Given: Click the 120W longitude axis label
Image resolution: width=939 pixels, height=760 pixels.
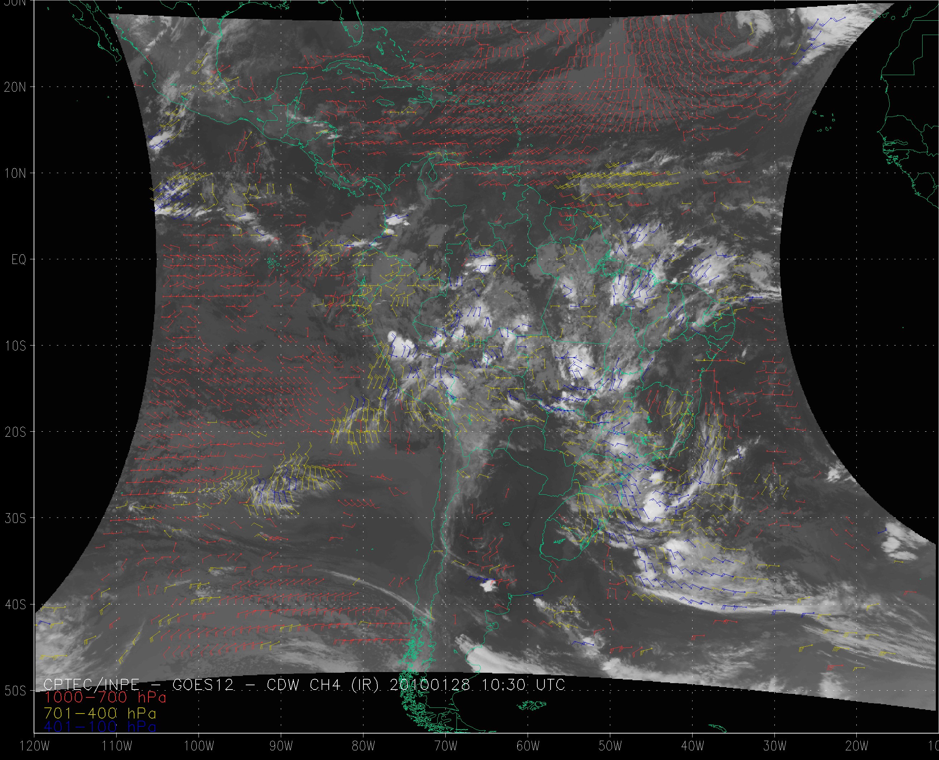Looking at the screenshot, I should pos(35,746).
